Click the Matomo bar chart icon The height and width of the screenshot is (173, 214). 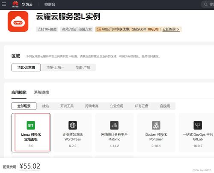pos(114,125)
